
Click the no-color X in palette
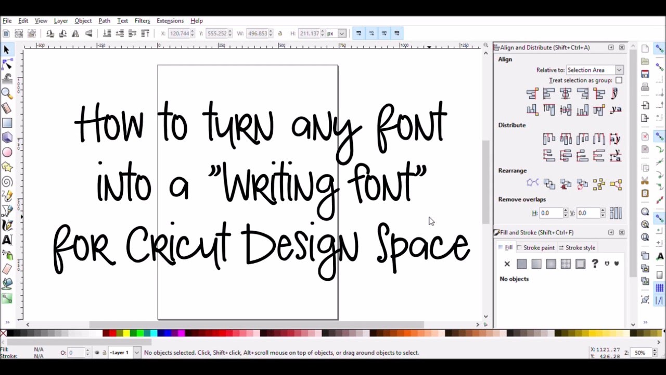pyautogui.click(x=4, y=333)
